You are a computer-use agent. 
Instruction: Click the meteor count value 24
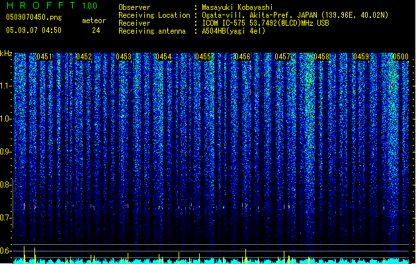(x=96, y=30)
